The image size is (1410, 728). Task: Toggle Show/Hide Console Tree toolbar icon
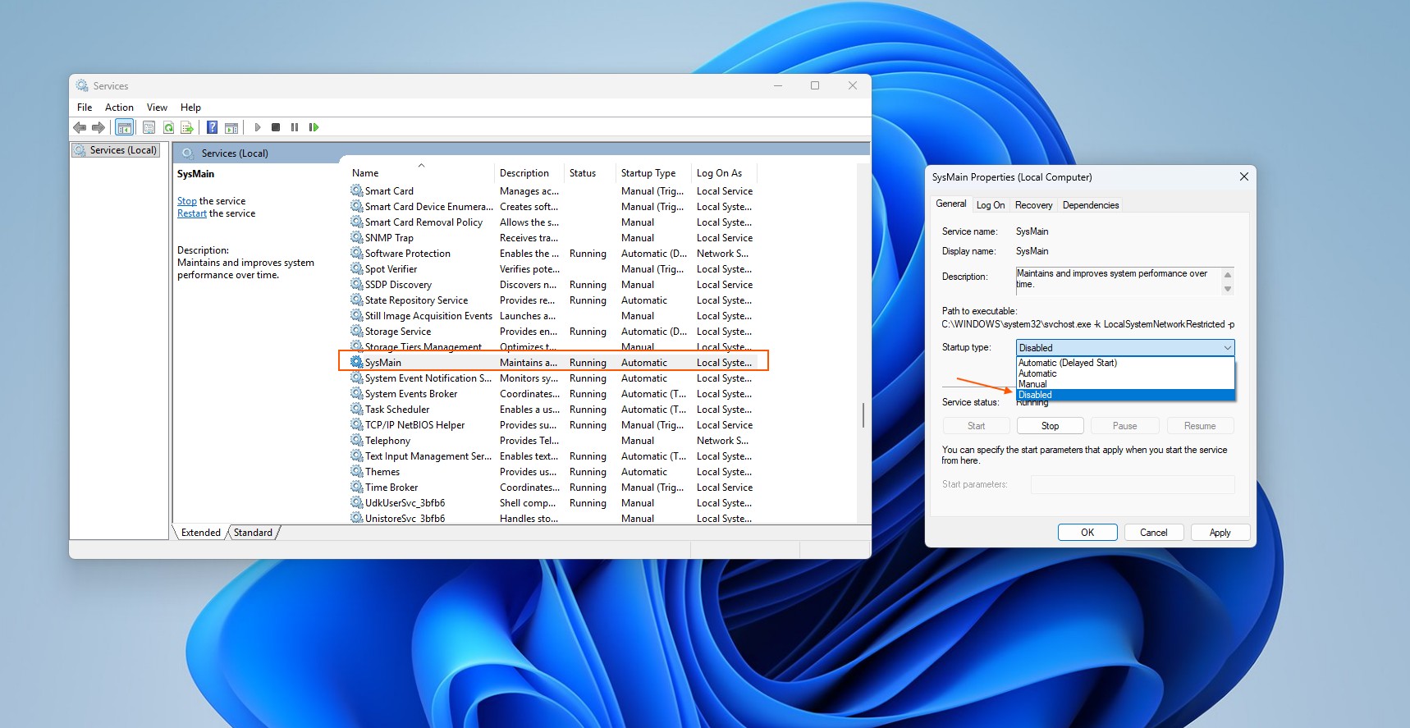click(125, 127)
